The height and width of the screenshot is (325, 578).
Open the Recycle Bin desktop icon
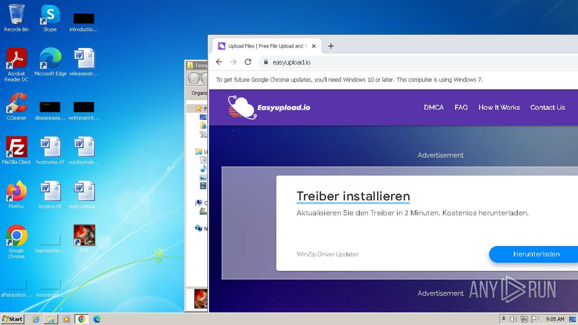tap(16, 18)
